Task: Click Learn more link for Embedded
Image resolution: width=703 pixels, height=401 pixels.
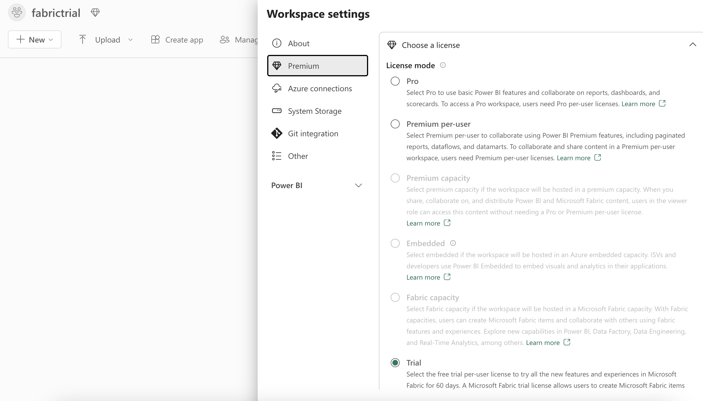Action: [423, 277]
